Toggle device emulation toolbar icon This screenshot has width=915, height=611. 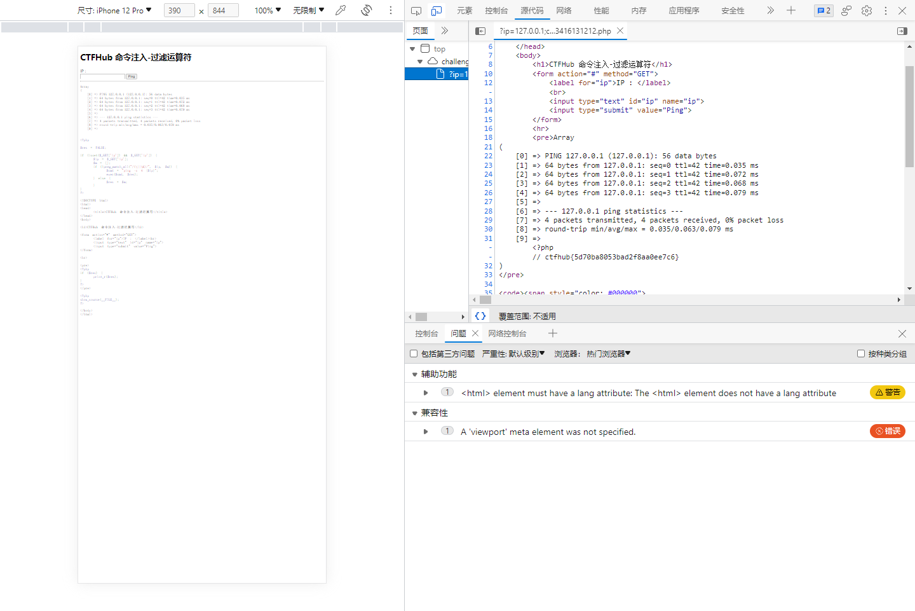[437, 11]
